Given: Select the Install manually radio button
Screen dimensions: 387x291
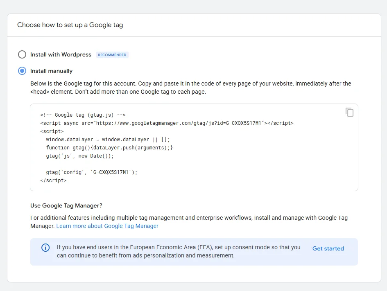Looking at the screenshot, I should (x=22, y=71).
